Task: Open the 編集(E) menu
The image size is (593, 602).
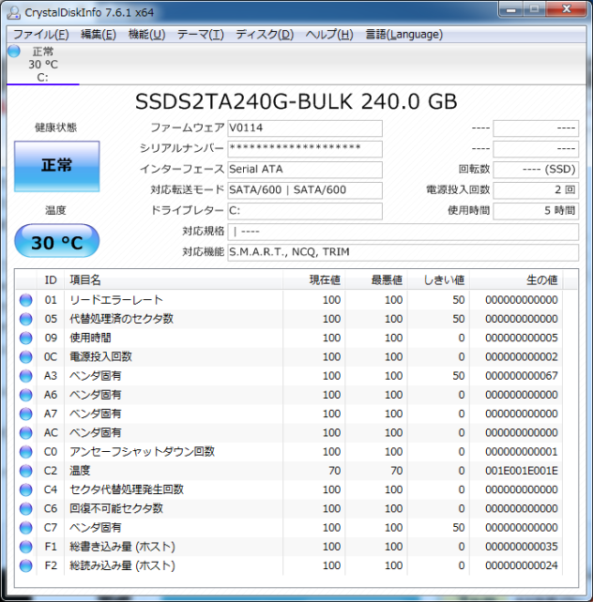Action: tap(99, 35)
